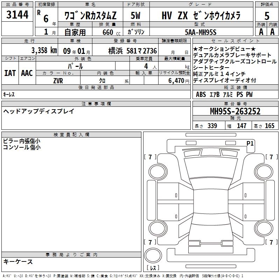This screenshot has width=280, height=280.
Task: Click the IAT shift type cell
Action: (x=10, y=73)
